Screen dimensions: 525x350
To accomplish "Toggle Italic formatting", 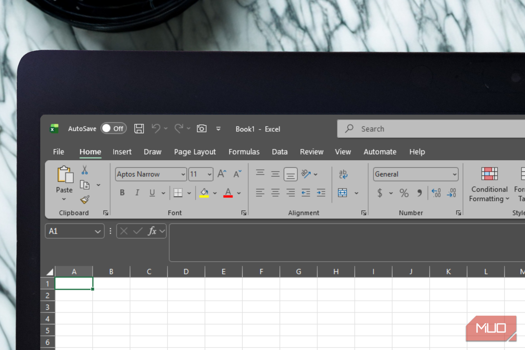I will [x=137, y=193].
